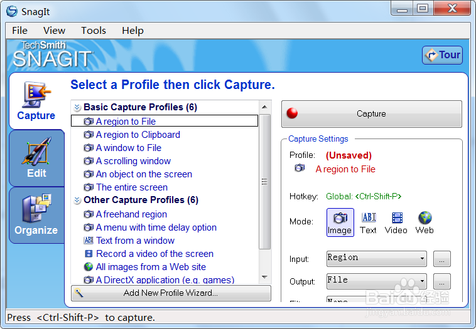Select the A freehand region profile
Screen dimensions: 476x329
tap(131, 214)
